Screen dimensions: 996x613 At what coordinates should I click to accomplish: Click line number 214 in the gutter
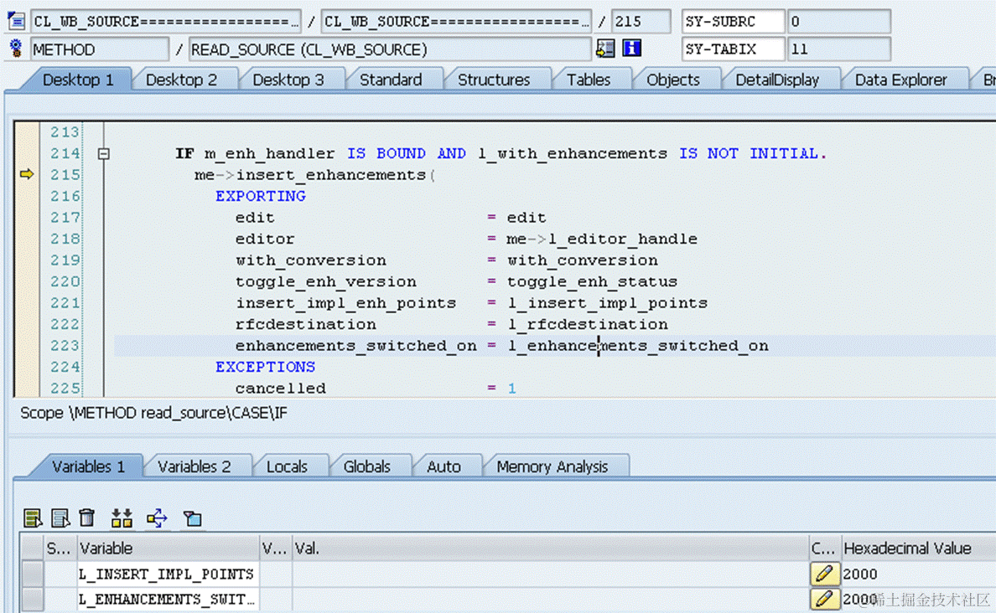[65, 153]
